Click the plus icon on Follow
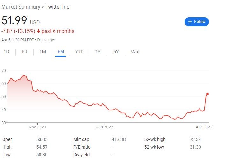This screenshot has height=160, width=225. (190, 22)
